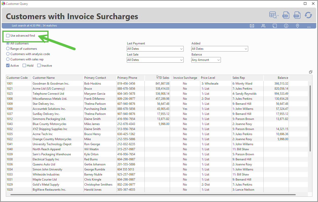Select Acme Ltd (US Currency) row

tap(157, 89)
